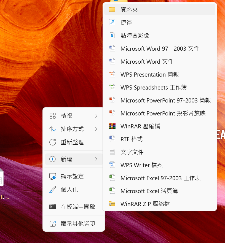Expand the 新增 submenu chevron

coord(96,159)
